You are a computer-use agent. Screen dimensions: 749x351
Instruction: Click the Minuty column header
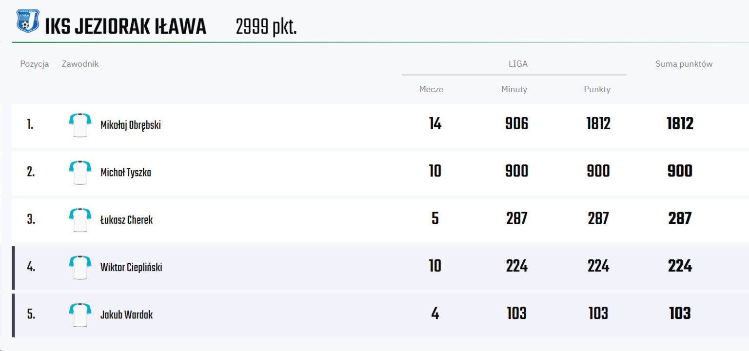[x=514, y=89]
